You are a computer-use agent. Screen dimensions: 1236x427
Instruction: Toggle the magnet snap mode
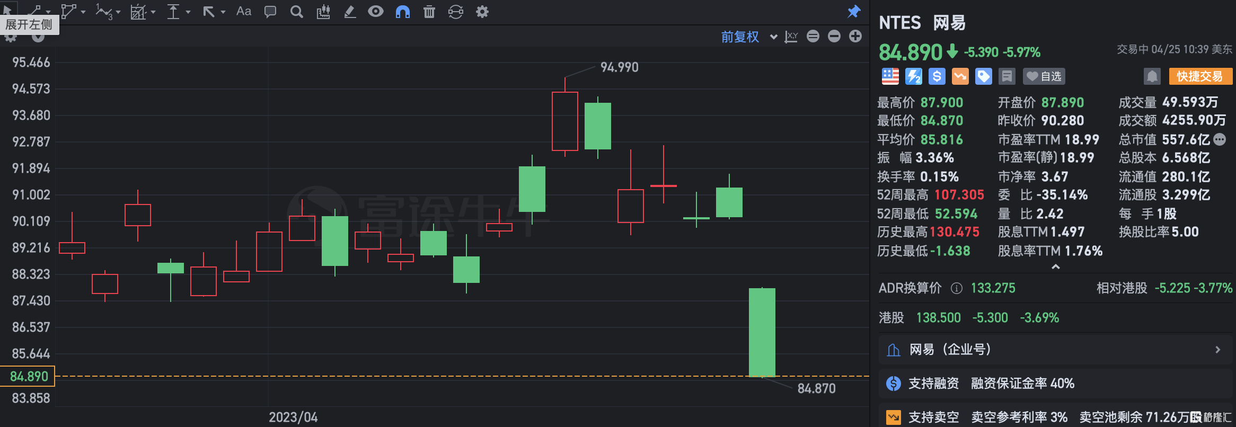[x=403, y=12]
